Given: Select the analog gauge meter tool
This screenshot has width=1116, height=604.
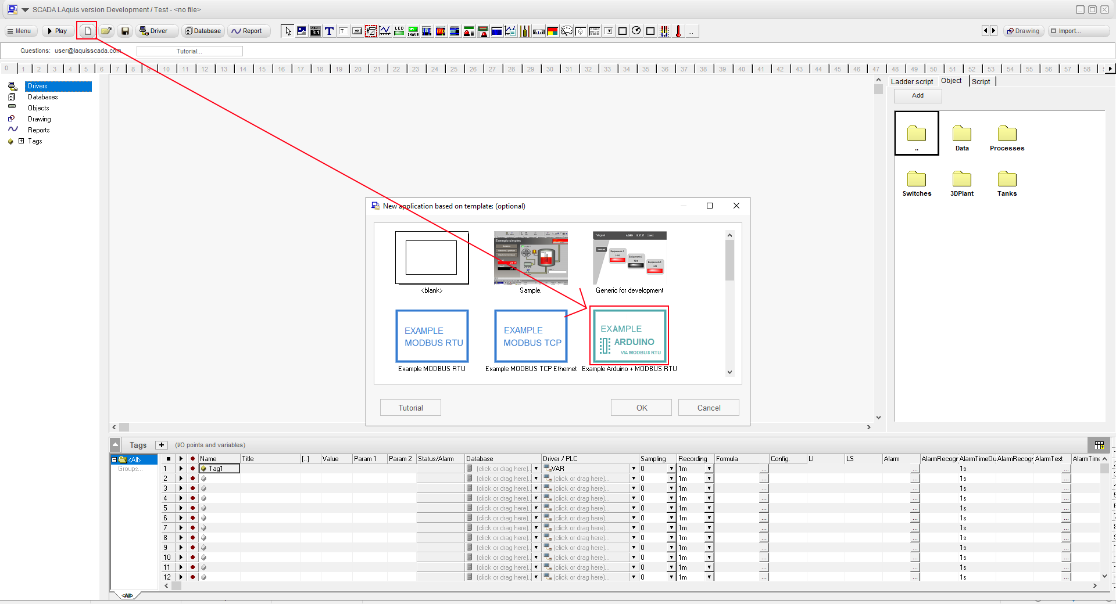Looking at the screenshot, I should (x=567, y=31).
